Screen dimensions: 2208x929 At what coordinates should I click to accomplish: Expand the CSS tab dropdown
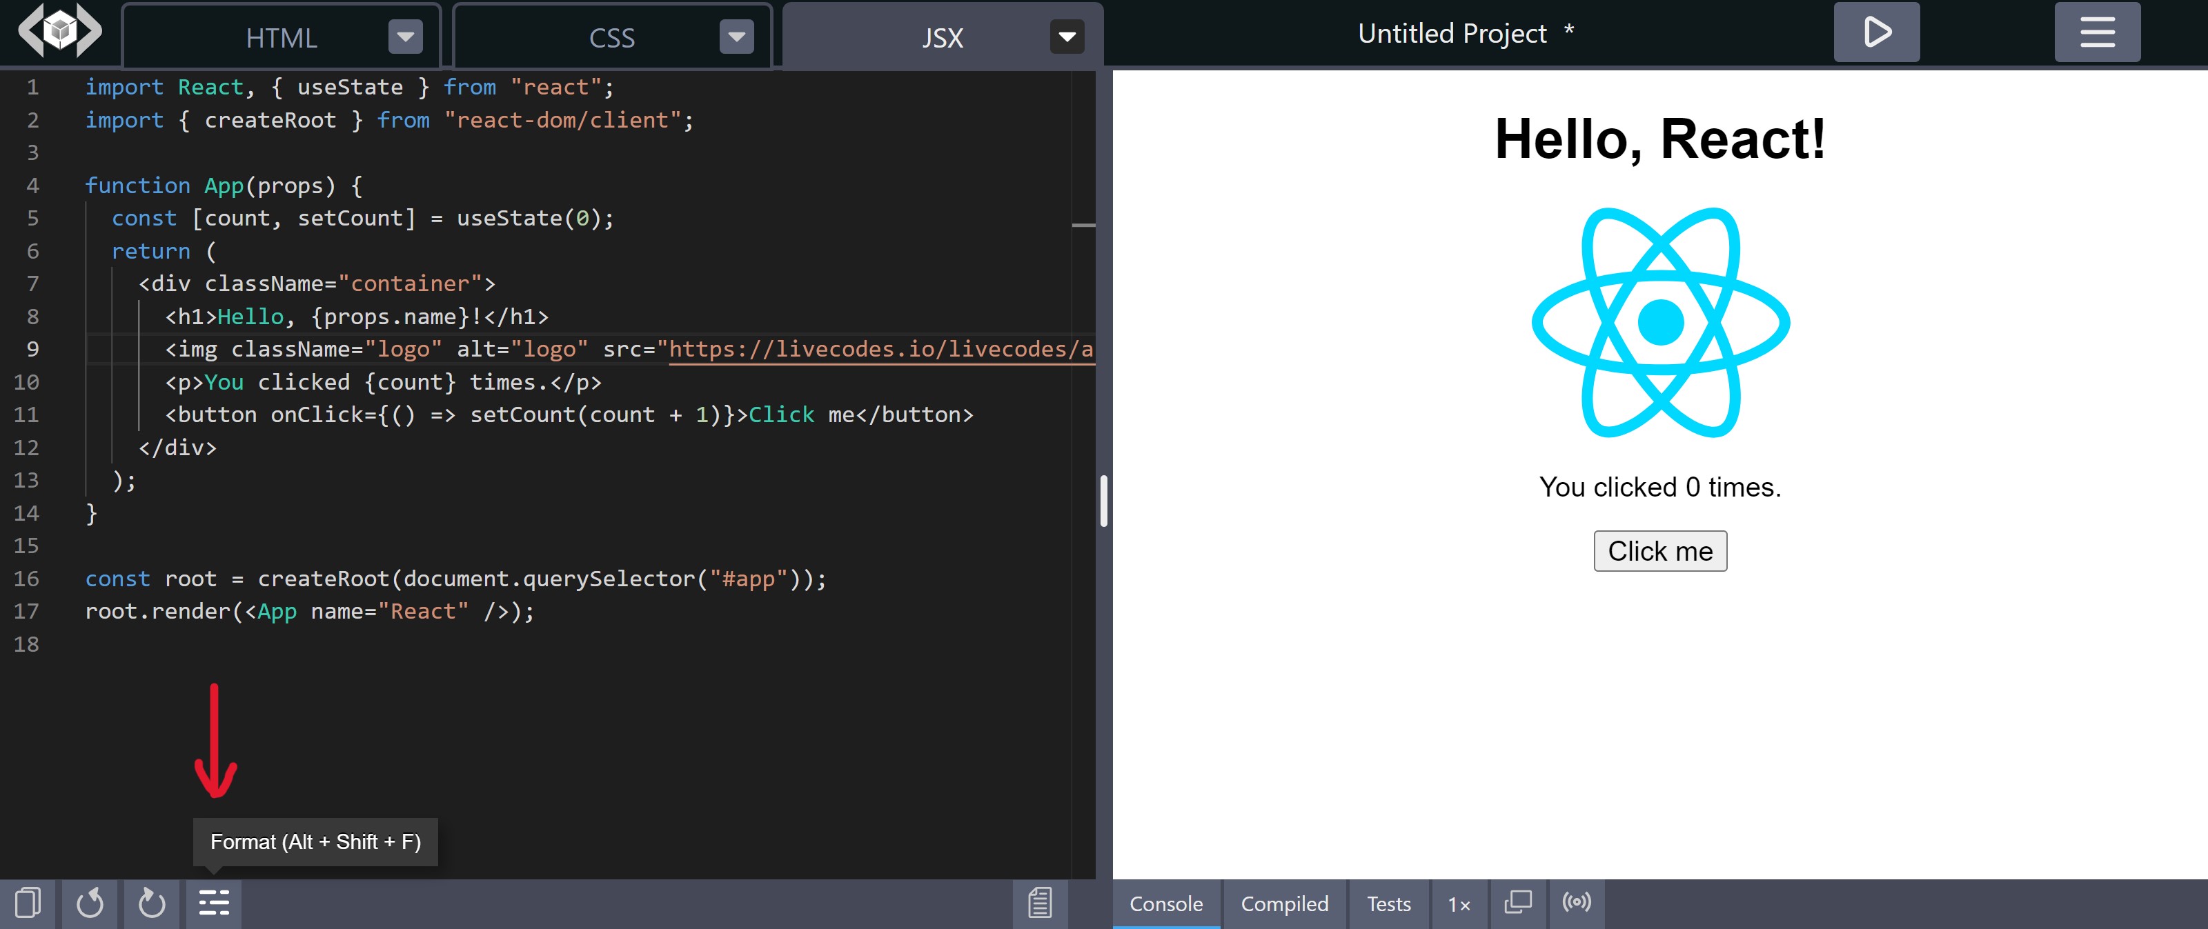pyautogui.click(x=736, y=34)
